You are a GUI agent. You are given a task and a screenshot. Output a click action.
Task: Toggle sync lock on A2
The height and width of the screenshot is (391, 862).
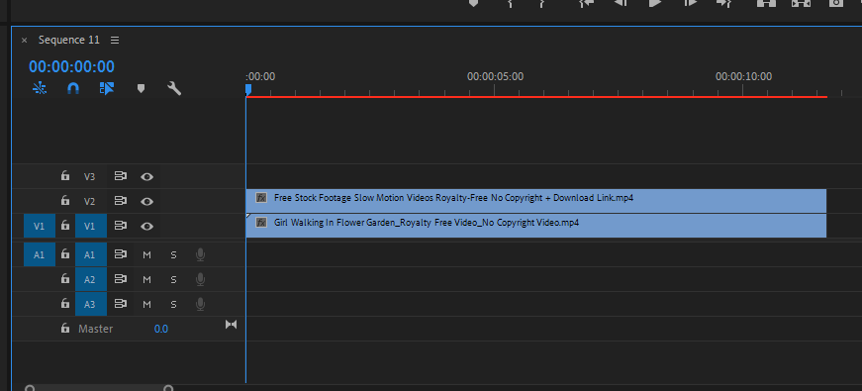[x=121, y=279]
